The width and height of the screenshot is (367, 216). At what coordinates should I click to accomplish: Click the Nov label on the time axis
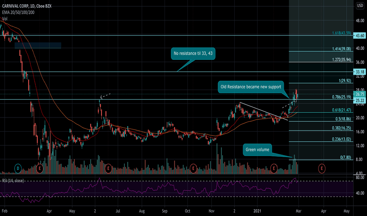(x=211, y=211)
